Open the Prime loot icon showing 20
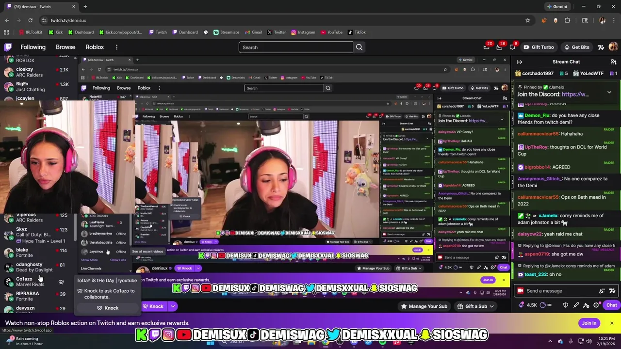621x349 pixels. coord(487,47)
